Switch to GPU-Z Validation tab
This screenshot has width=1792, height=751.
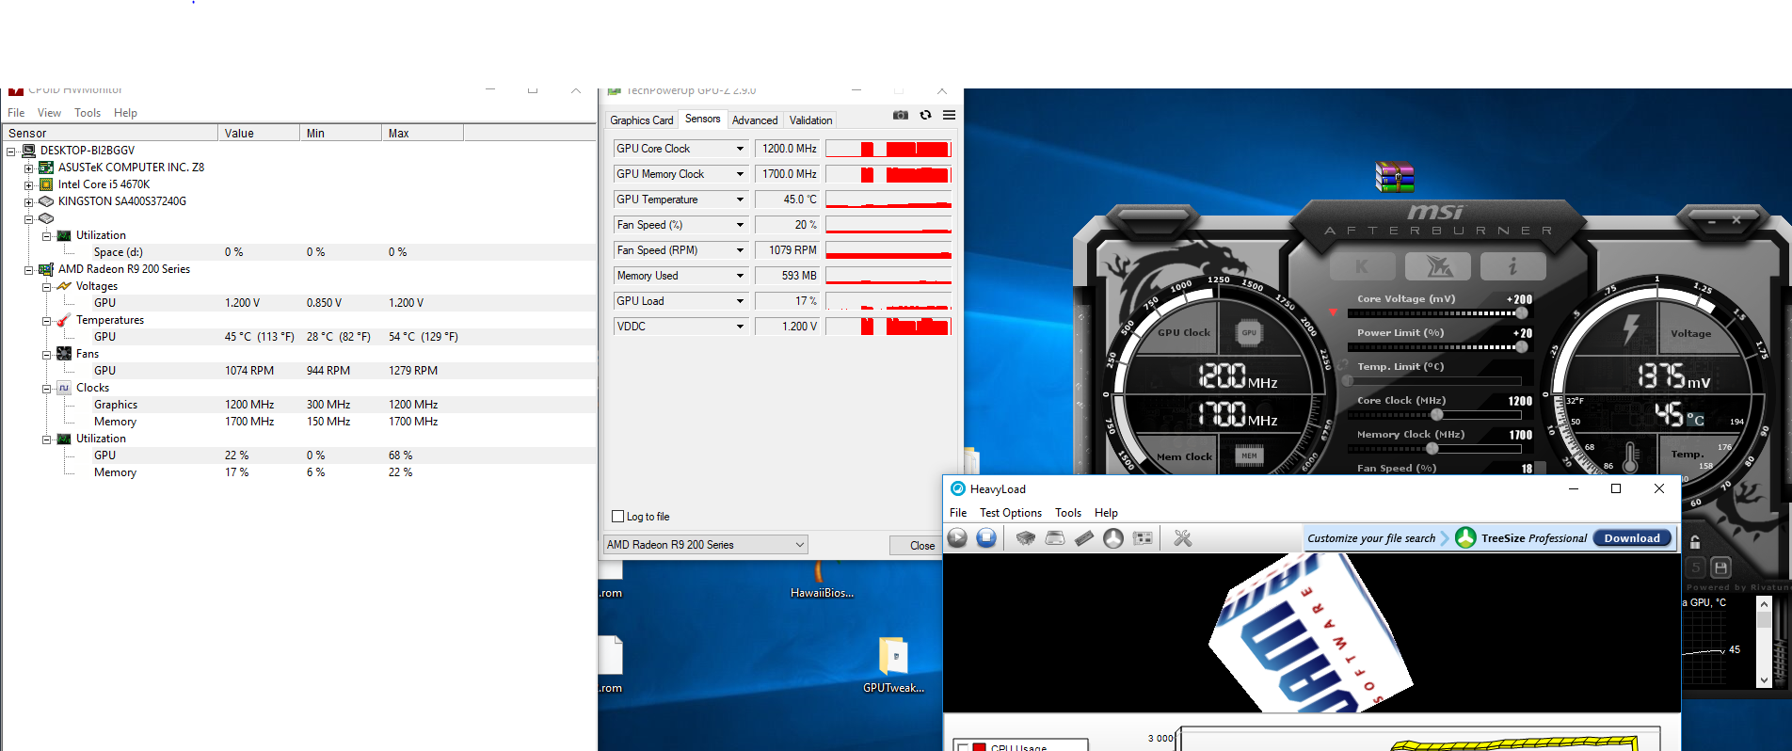pyautogui.click(x=810, y=120)
